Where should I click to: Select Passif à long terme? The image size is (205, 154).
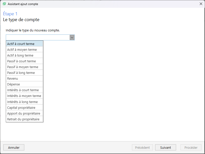(24, 73)
